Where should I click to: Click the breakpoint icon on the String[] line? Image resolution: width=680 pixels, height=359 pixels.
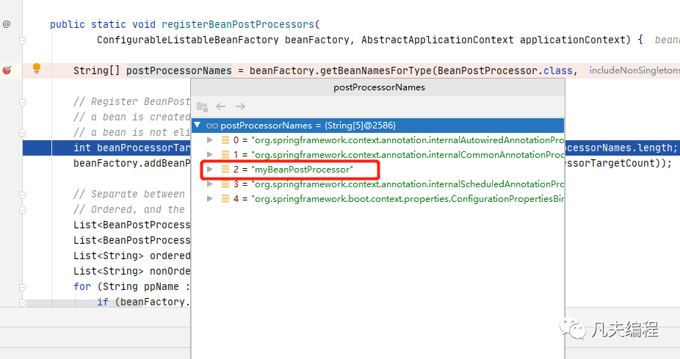tap(7, 70)
